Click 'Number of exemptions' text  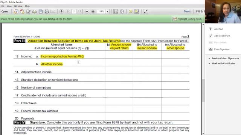pos(36,87)
